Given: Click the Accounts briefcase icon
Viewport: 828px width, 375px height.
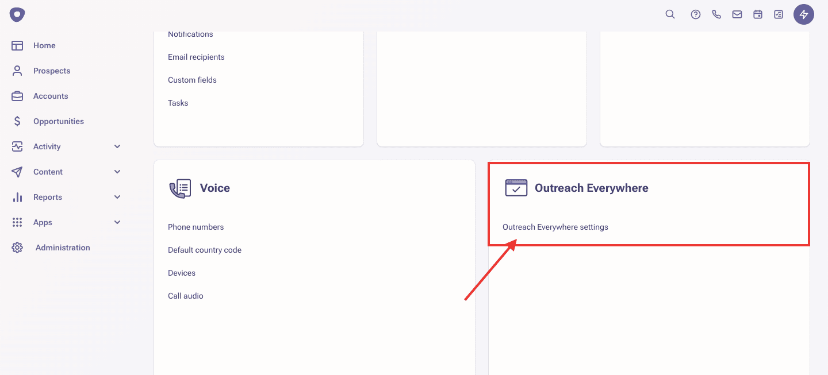Looking at the screenshot, I should point(17,96).
